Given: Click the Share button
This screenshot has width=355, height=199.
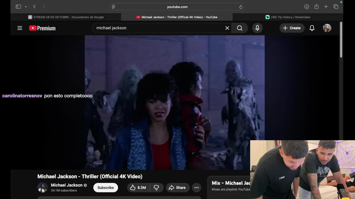Looking at the screenshot, I should pyautogui.click(x=177, y=188).
